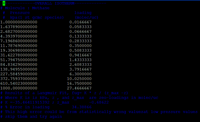The image size is (200, 122).
Task: Click pressure value 4.3939700000000
Action: (x=19, y=36)
